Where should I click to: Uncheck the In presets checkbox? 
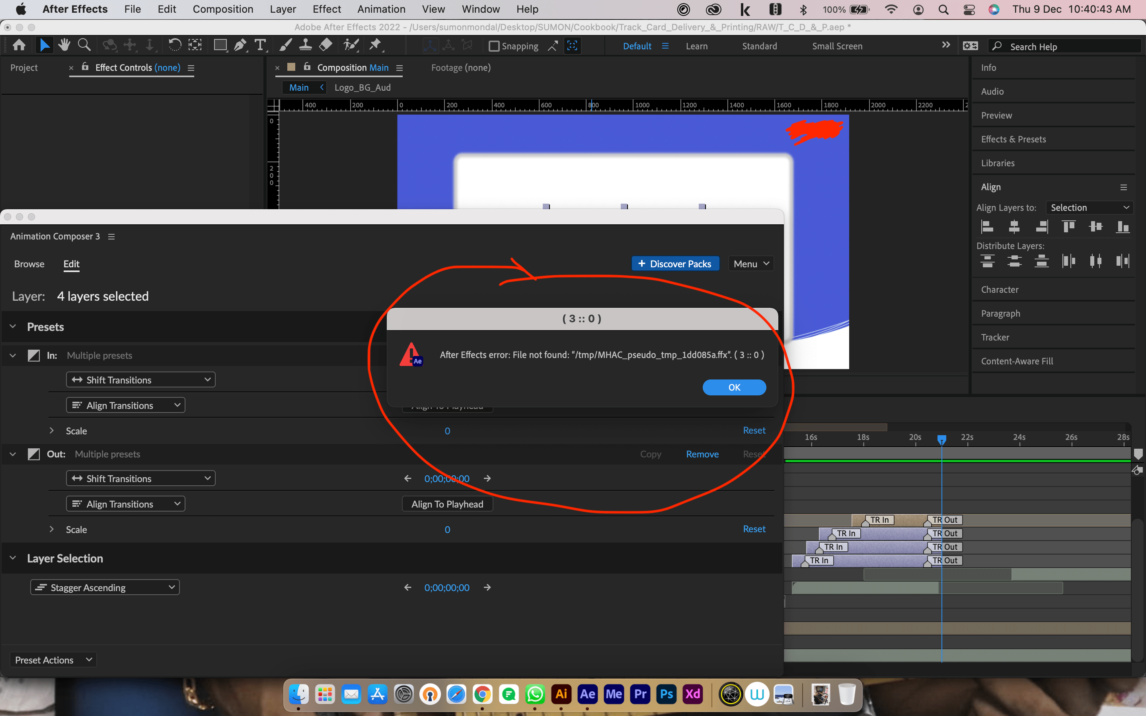[x=33, y=355]
